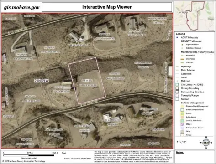Image resolution: width=216 pixels, height=164 pixels.
Task: Click the 177.6 scale bar midpoint label
Action: point(30,153)
